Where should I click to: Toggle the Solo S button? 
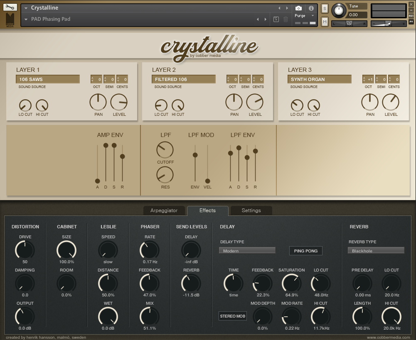(x=325, y=8)
